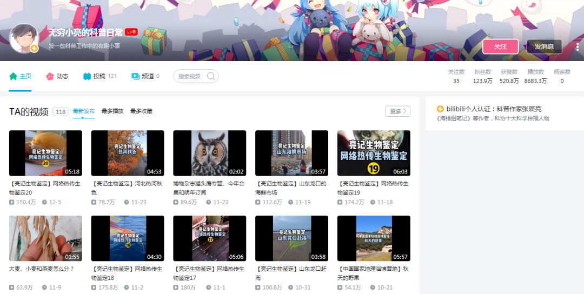584x294 pixels.
Task: Select the 最新发布 sort option
Action: coord(84,111)
